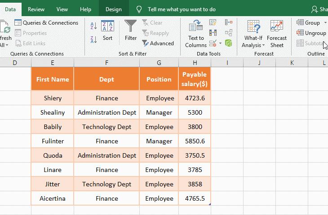The width and height of the screenshot is (328, 215).
Task: Launch Text to Columns wizard
Action: 196,34
